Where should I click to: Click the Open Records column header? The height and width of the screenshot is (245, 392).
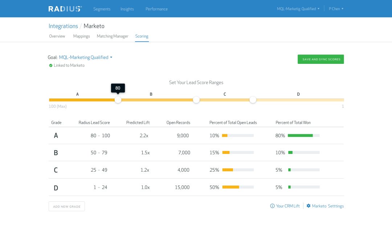coord(178,123)
